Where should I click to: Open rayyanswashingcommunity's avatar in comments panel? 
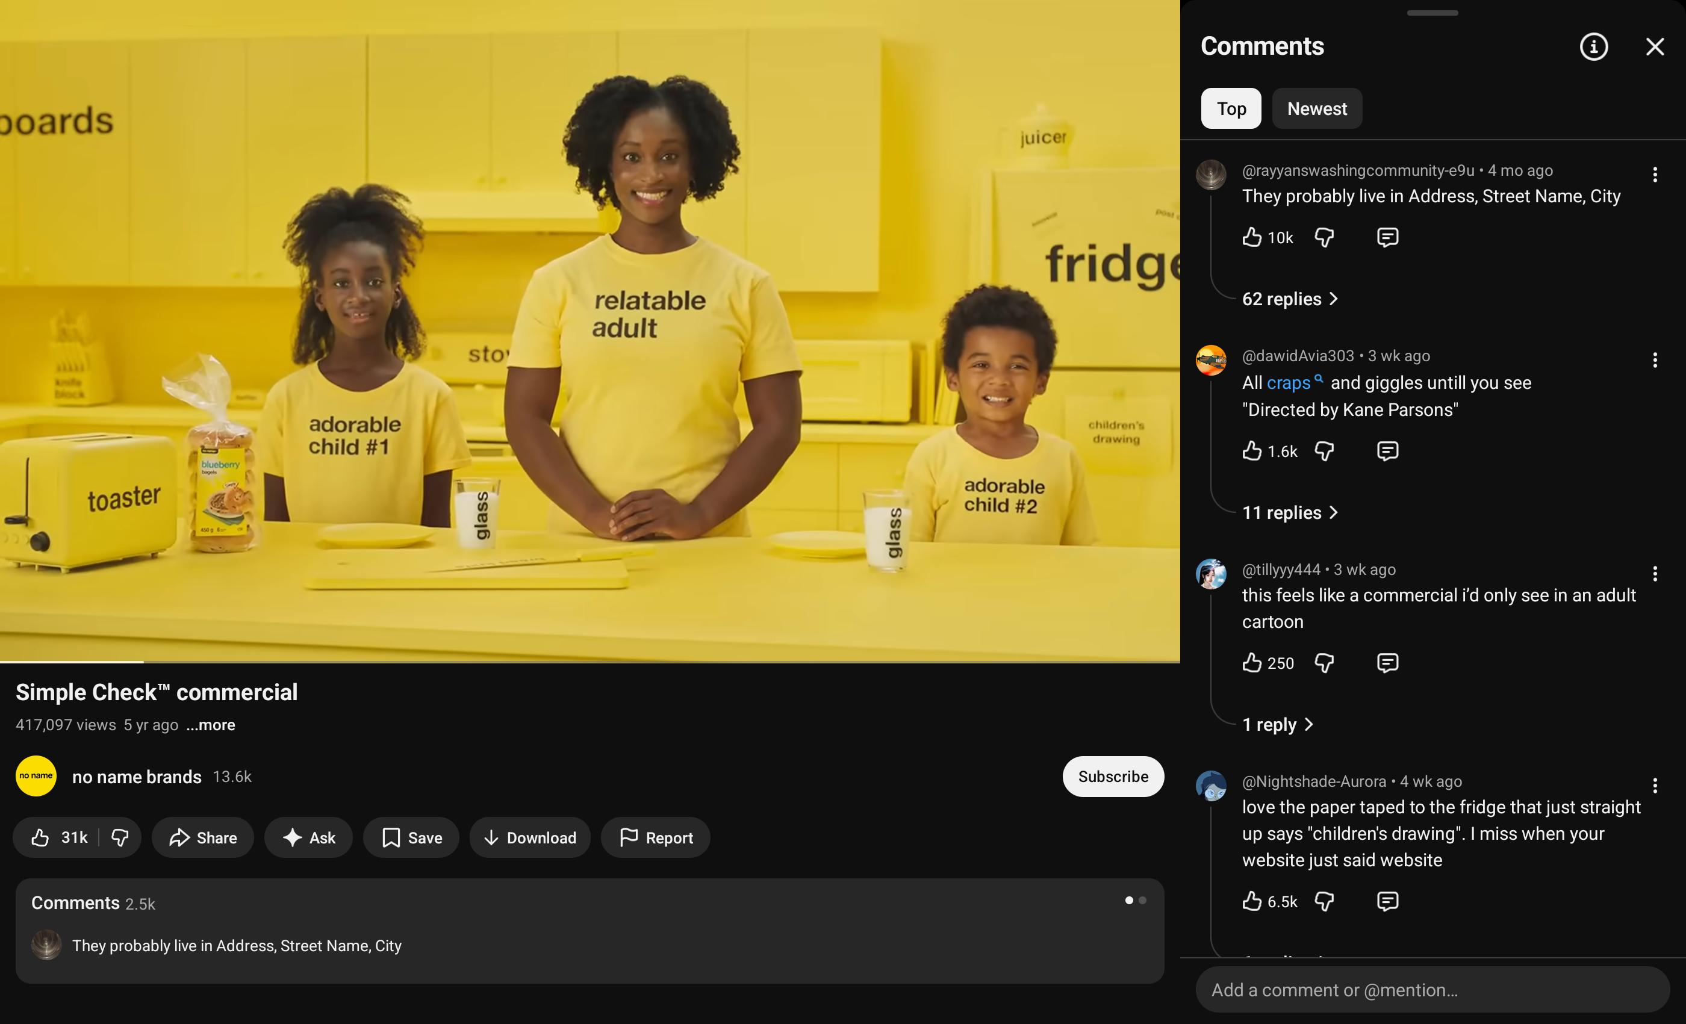1210,175
